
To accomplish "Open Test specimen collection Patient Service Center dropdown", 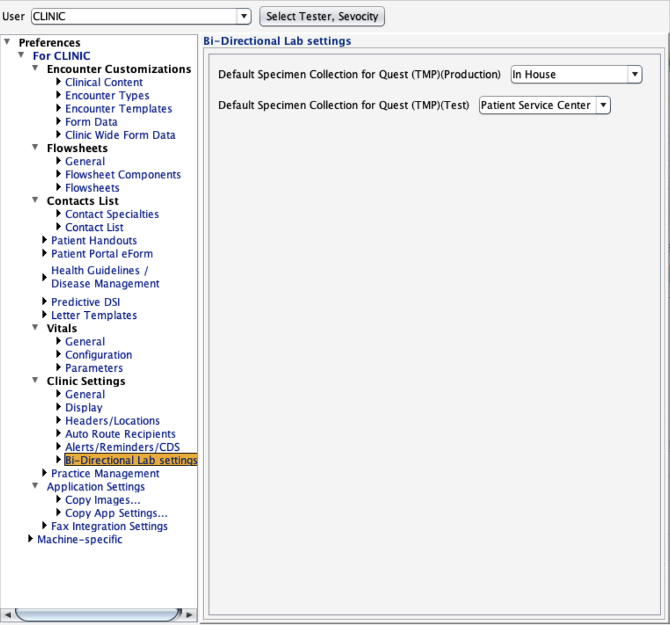I will coord(544,106).
